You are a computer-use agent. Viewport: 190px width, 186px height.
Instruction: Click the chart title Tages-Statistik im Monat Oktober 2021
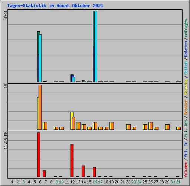pos(55,6)
